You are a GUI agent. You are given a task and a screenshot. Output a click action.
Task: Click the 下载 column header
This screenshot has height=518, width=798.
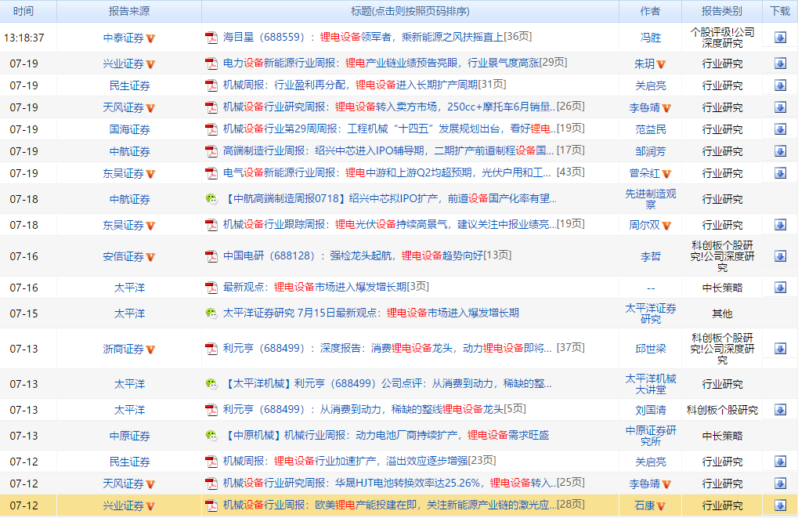780,11
